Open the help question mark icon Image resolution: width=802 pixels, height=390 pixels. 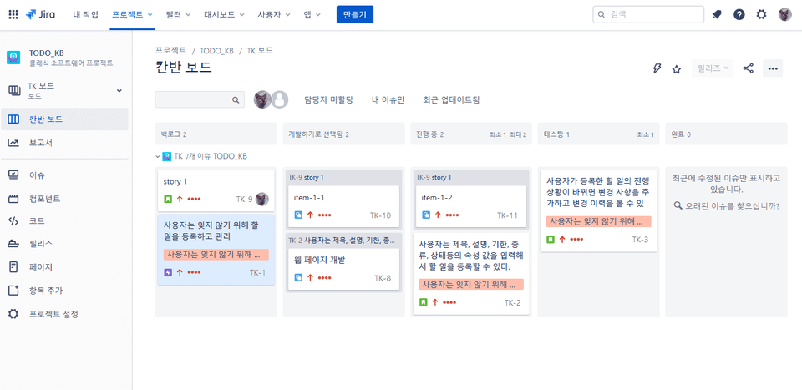click(739, 14)
